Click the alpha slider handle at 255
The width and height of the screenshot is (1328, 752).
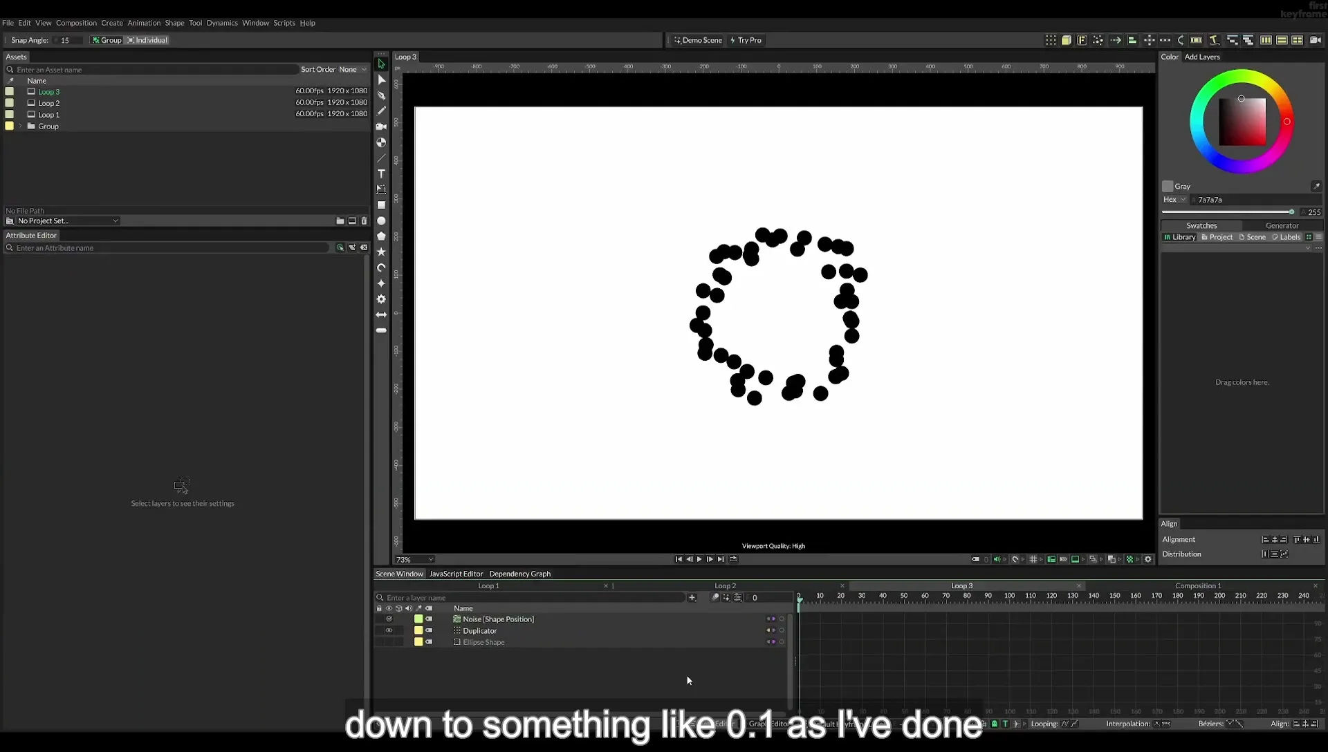pos(1291,212)
